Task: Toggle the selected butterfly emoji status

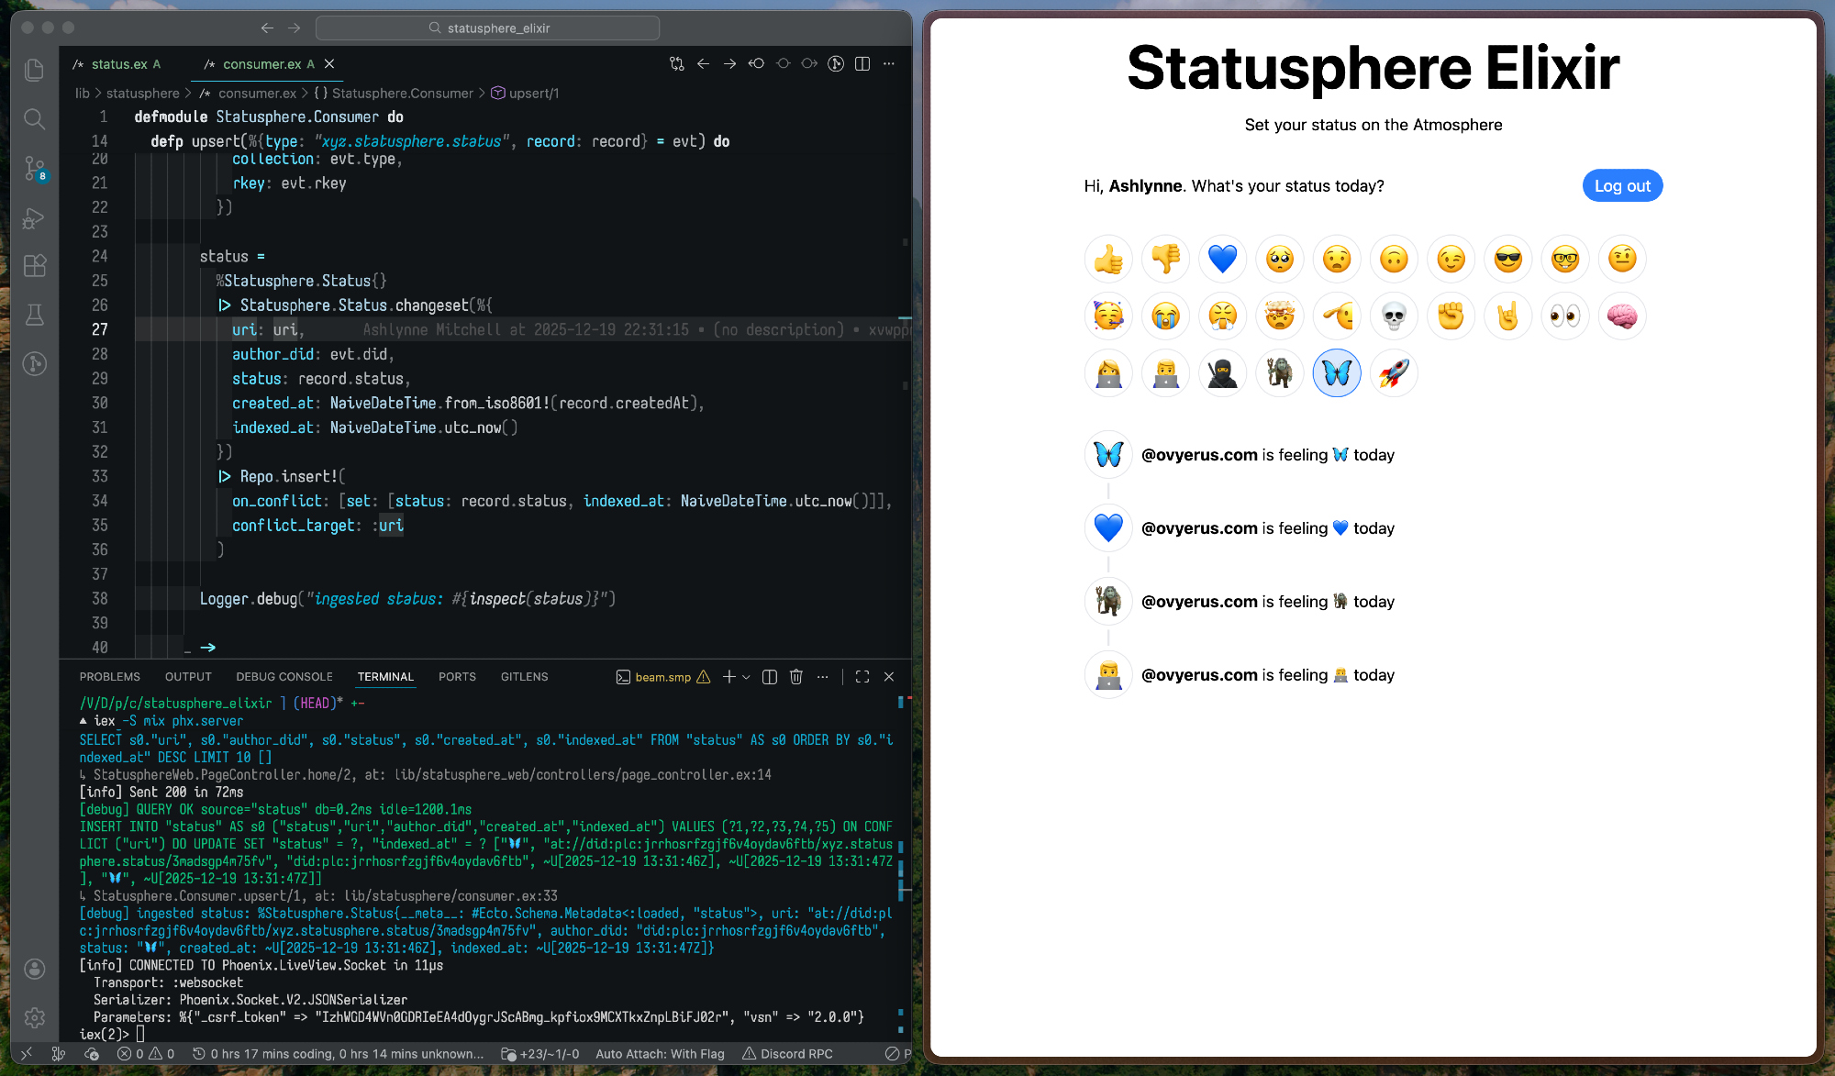Action: click(1336, 373)
